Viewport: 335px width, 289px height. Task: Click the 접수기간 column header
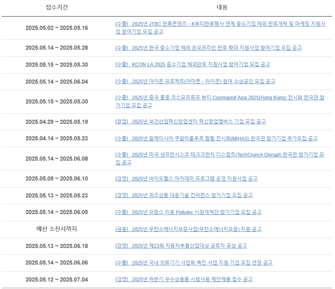point(57,7)
